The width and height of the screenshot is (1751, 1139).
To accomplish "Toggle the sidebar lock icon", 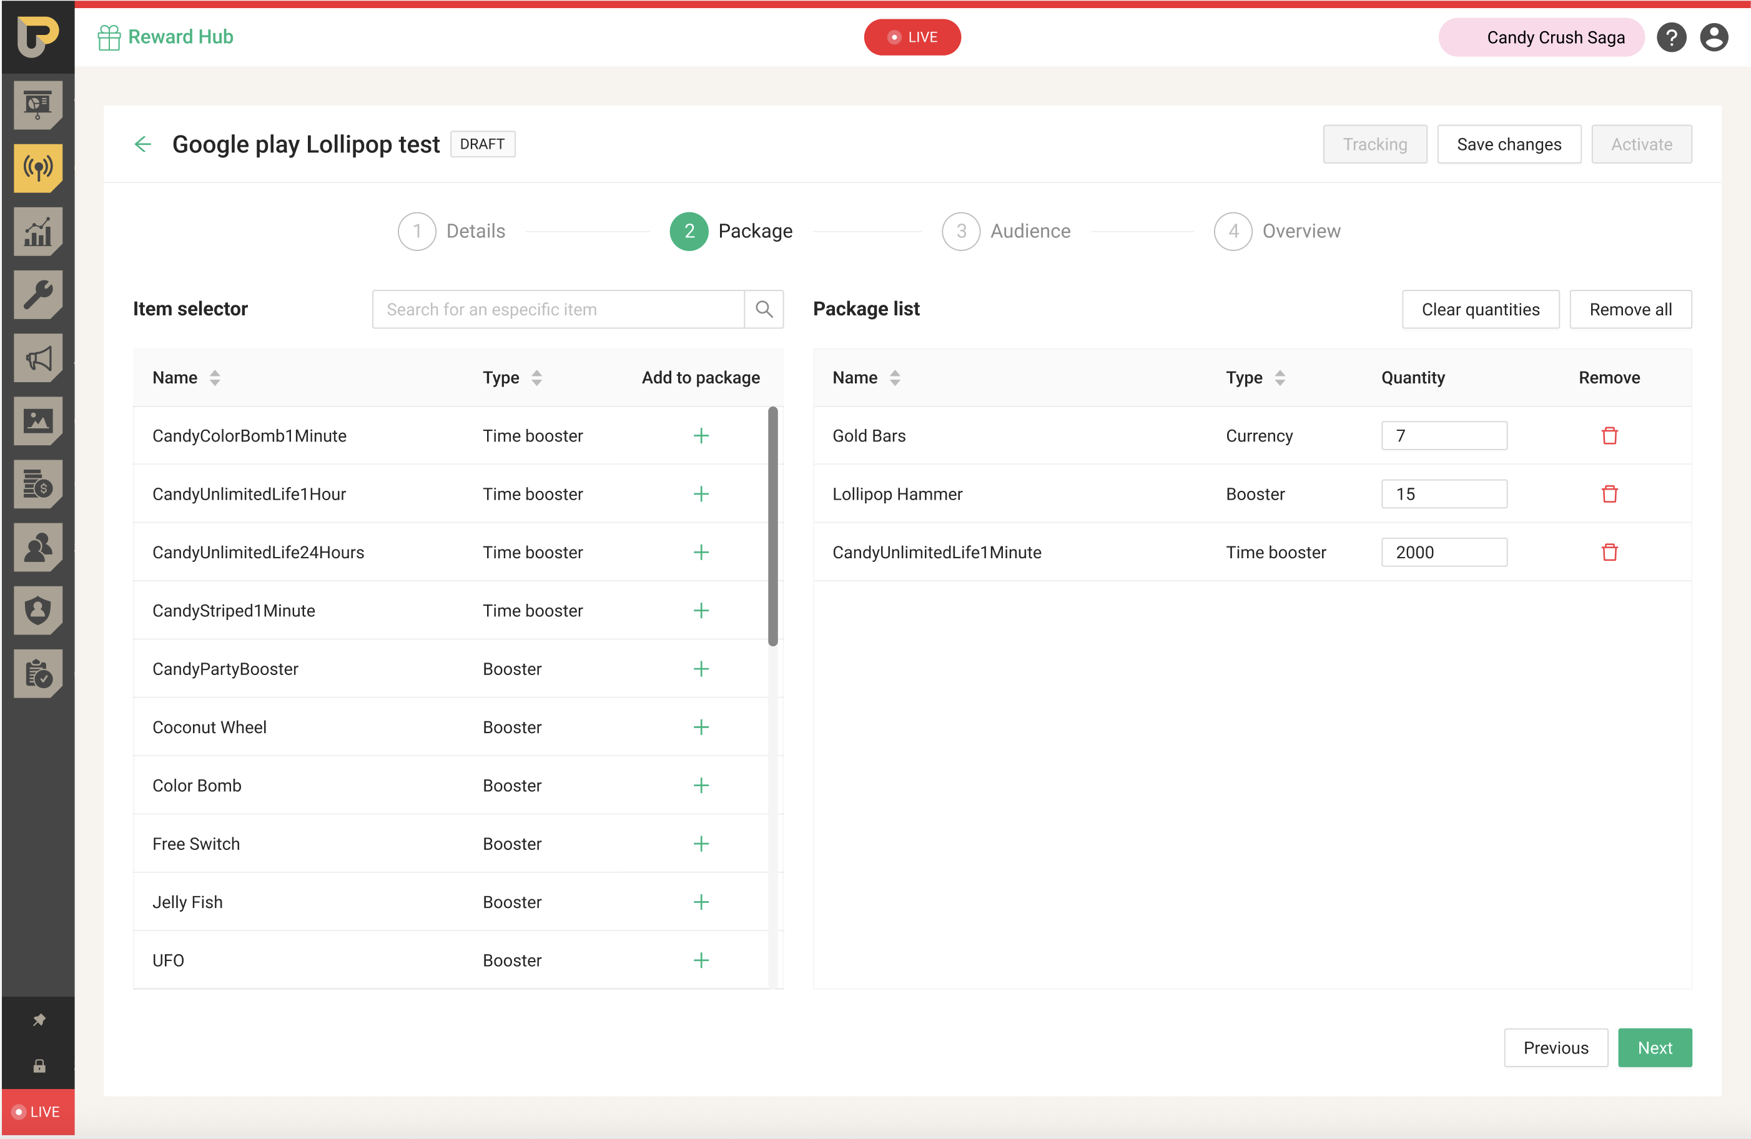I will pos(39,1065).
